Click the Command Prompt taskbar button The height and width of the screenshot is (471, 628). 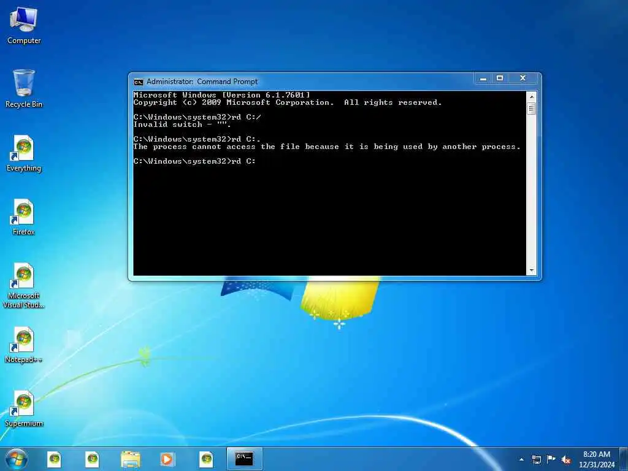coord(244,459)
